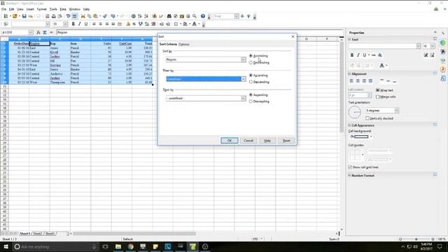Image resolution: width=448 pixels, height=252 pixels.
Task: Toggle Vertically stacked checkbox
Action: point(367,118)
